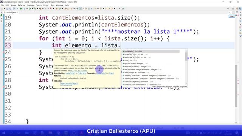The width and height of the screenshot is (242, 136).
Task: Click the Object.hashCode link in Javadoc popup
Action: point(79,71)
